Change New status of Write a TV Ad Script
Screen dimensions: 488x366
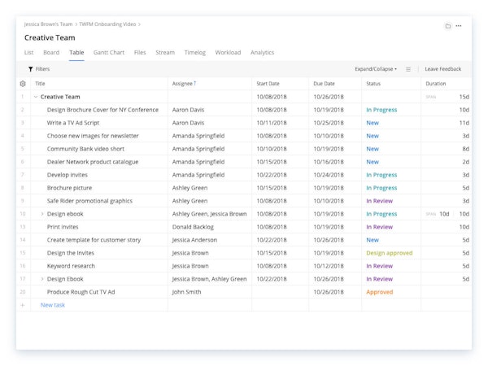coord(373,123)
